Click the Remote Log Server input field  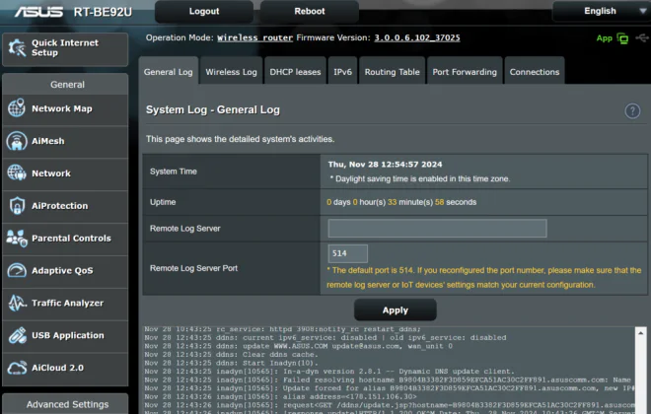click(x=437, y=228)
